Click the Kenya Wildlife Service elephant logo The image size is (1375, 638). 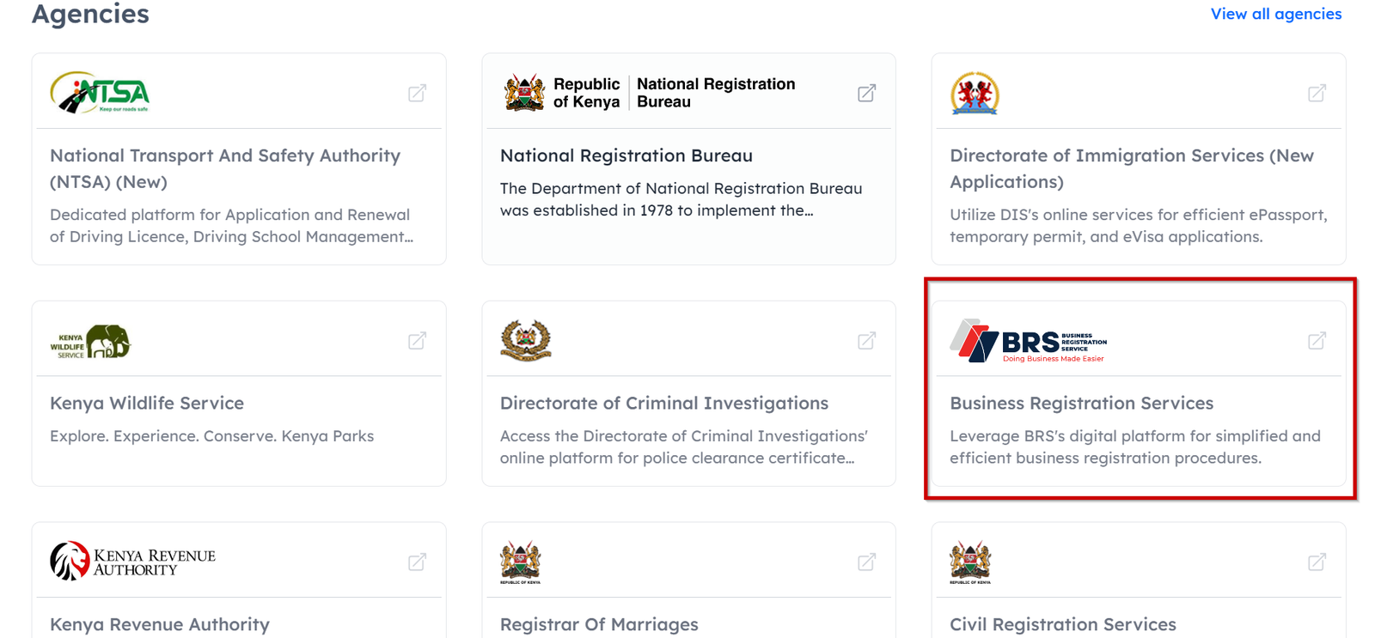[x=90, y=342]
